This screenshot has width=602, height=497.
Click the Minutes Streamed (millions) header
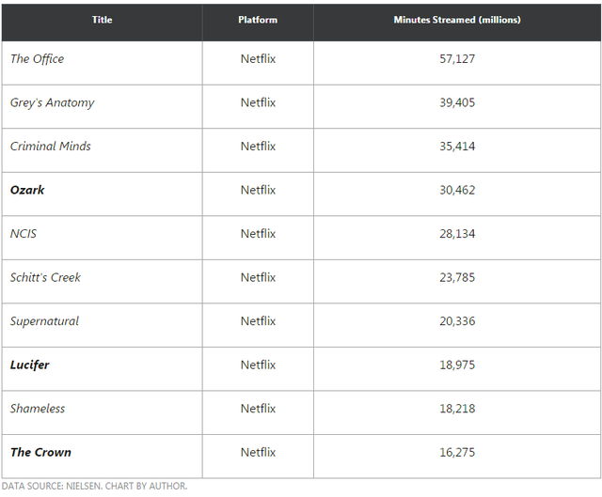457,20
